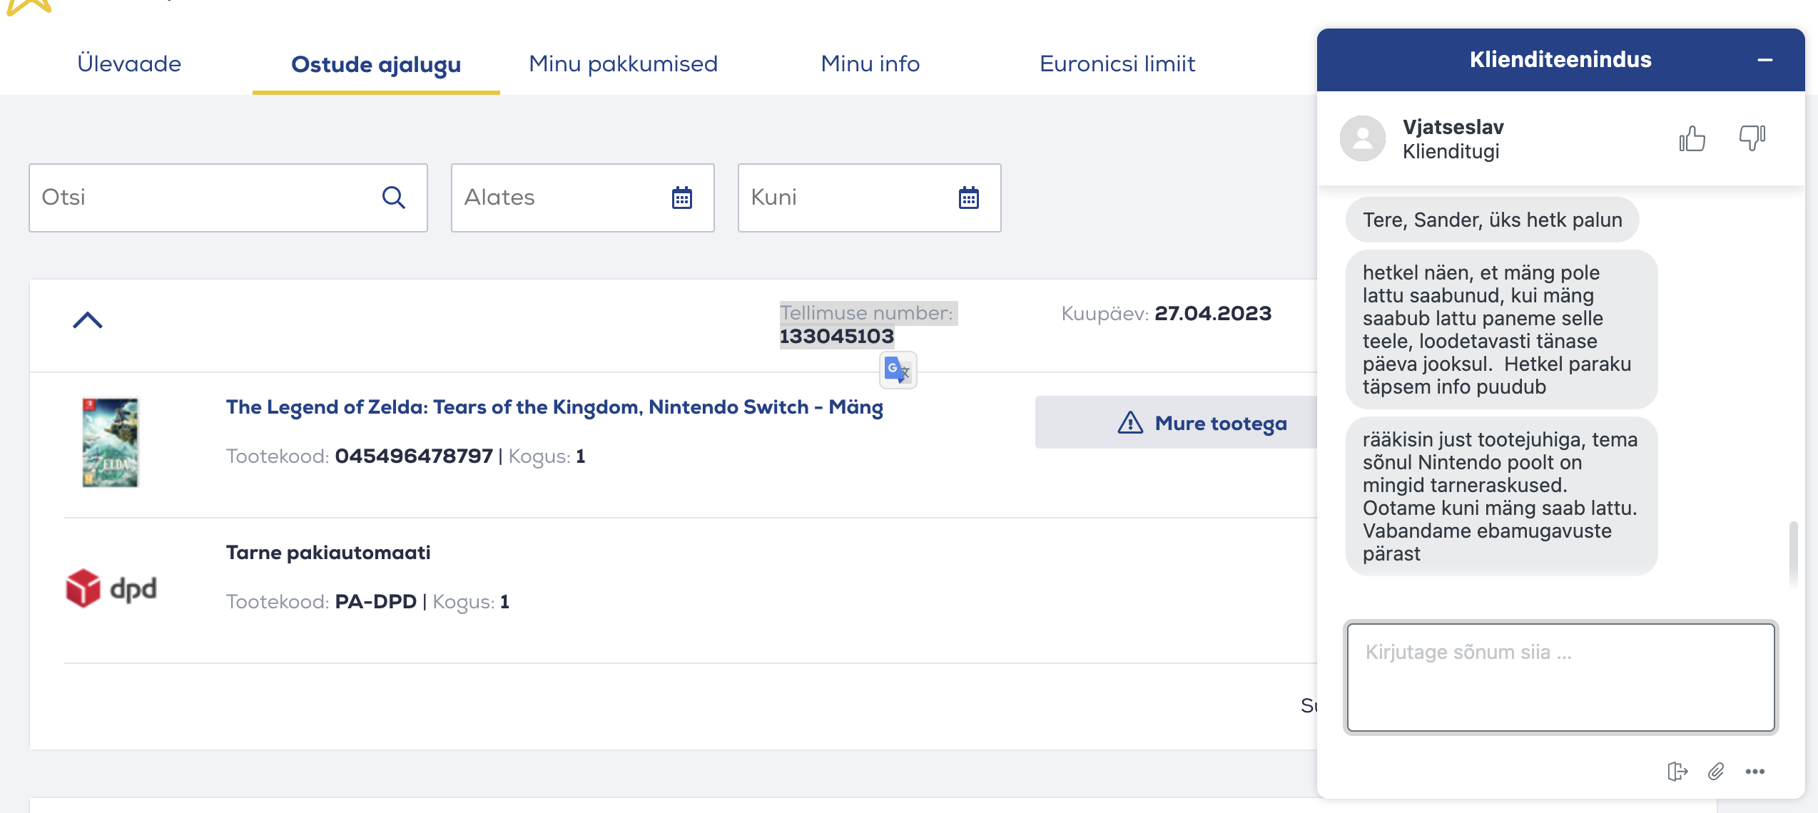Open the Alates date field
1818x813 pixels.
pyautogui.click(x=583, y=198)
